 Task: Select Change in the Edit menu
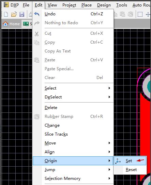(x=73, y=125)
